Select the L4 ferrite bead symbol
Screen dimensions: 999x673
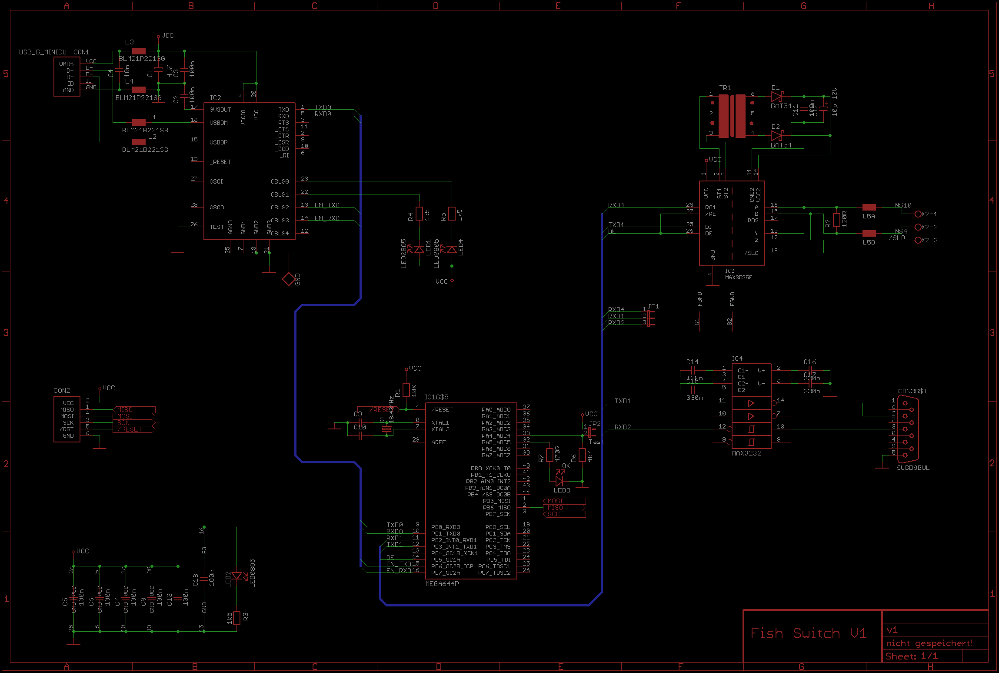pos(139,90)
